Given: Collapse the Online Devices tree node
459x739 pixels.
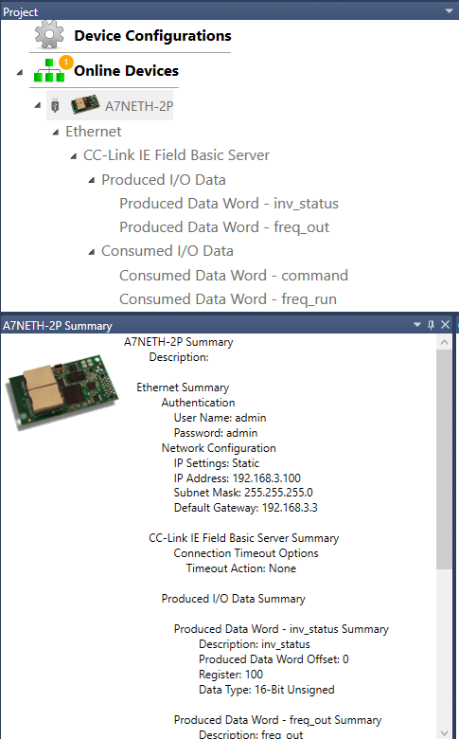Looking at the screenshot, I should click(x=20, y=72).
